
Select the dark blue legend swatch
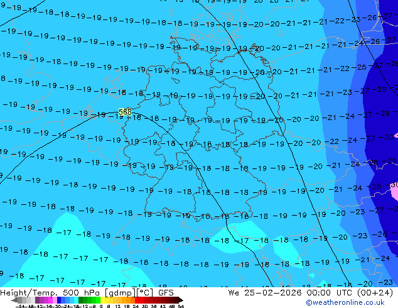tap(59, 300)
